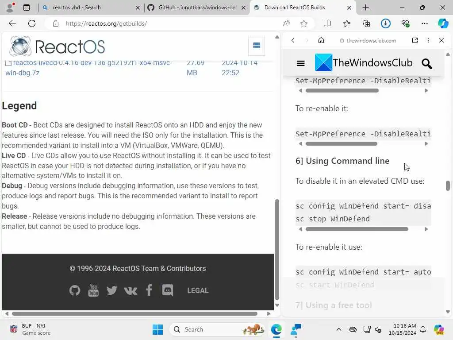Viewport: 453px width, 340px height.
Task: Click the '6] Using Command line' heading
Action: coord(342,161)
